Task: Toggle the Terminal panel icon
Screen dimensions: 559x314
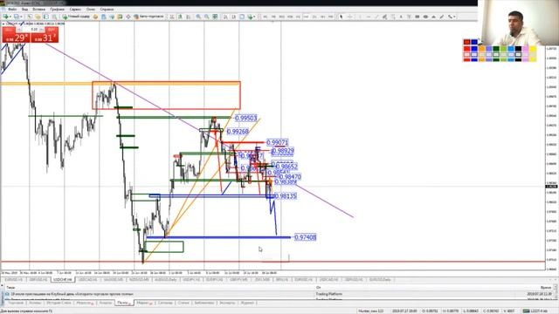Action: click(54, 17)
